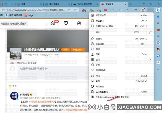The image size is (162, 113).
Task: Enter full screen from zoom row
Action: pyautogui.click(x=150, y=32)
